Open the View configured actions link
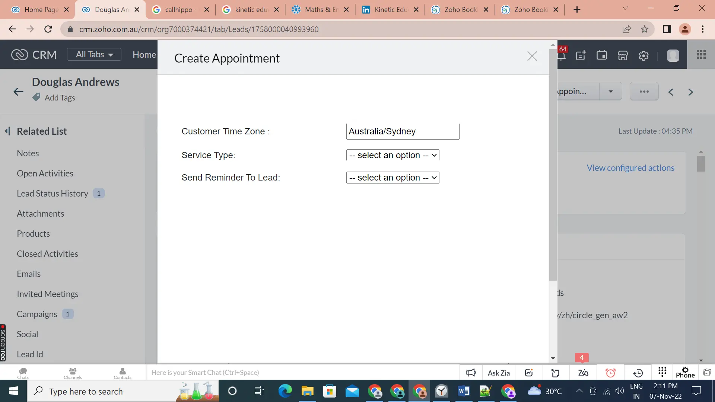Image resolution: width=715 pixels, height=402 pixels. click(630, 167)
